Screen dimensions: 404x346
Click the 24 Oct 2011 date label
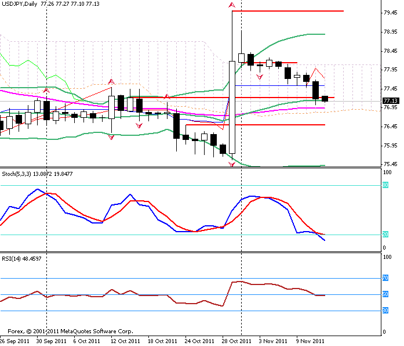click(199, 341)
